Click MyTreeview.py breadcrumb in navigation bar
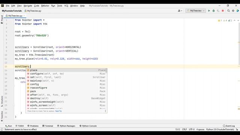Screen dimensions: 240x135 pos(33,11)
